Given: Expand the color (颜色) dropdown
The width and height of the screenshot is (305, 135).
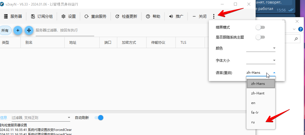Looking at the screenshot, I should tap(274, 48).
